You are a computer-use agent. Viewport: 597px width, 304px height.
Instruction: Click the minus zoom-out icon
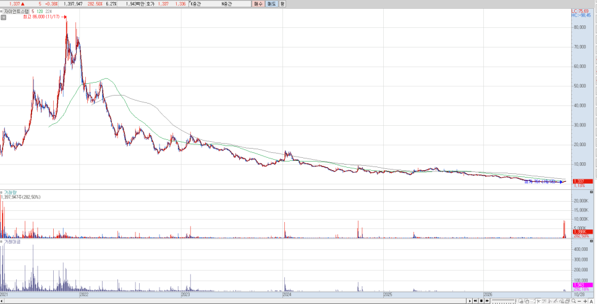coord(579,301)
